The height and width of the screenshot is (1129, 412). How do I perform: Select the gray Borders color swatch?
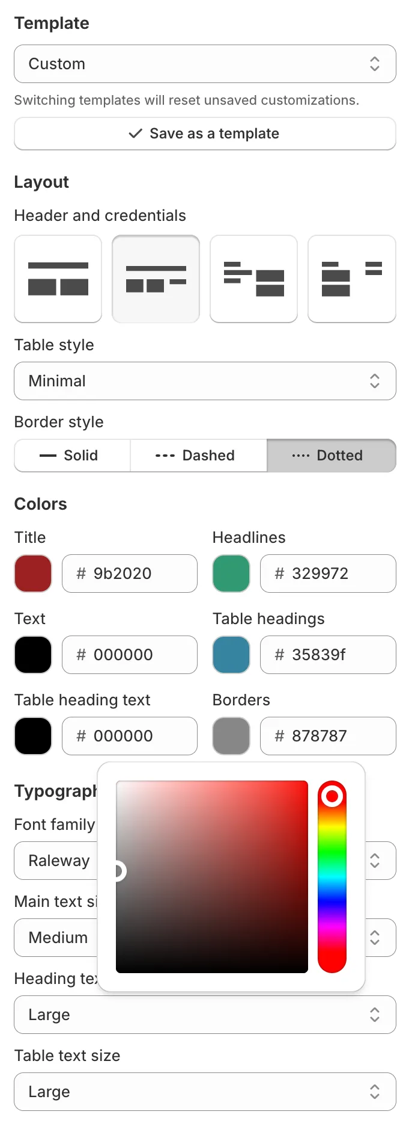(x=231, y=735)
